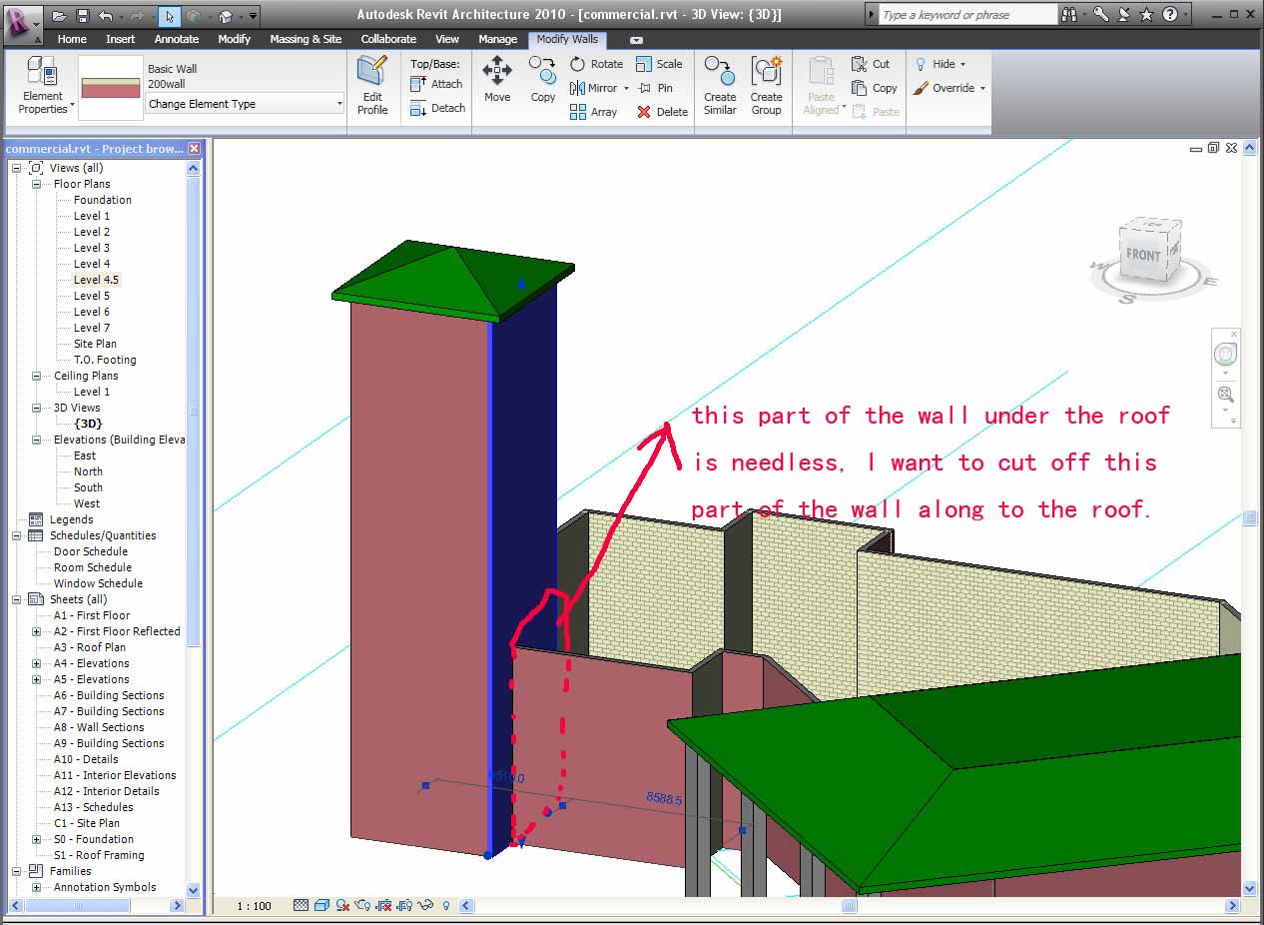
Task: Click the keyword search input field
Action: click(966, 15)
